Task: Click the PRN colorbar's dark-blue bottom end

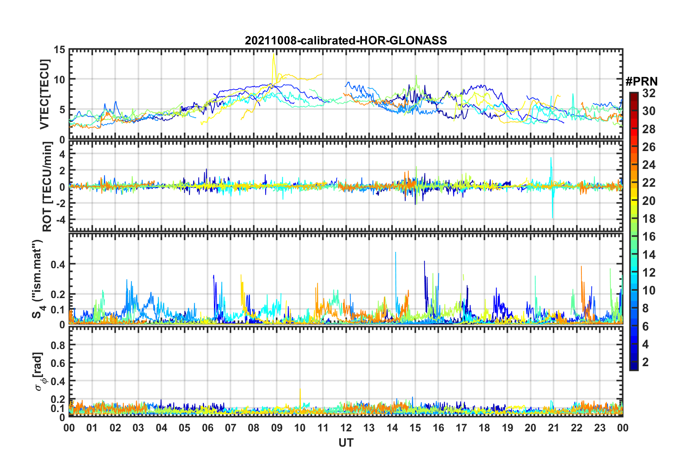Action: pyautogui.click(x=633, y=368)
